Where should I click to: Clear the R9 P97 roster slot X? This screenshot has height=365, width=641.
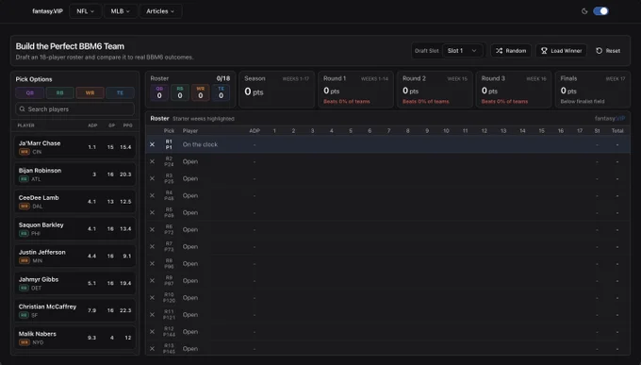click(152, 281)
